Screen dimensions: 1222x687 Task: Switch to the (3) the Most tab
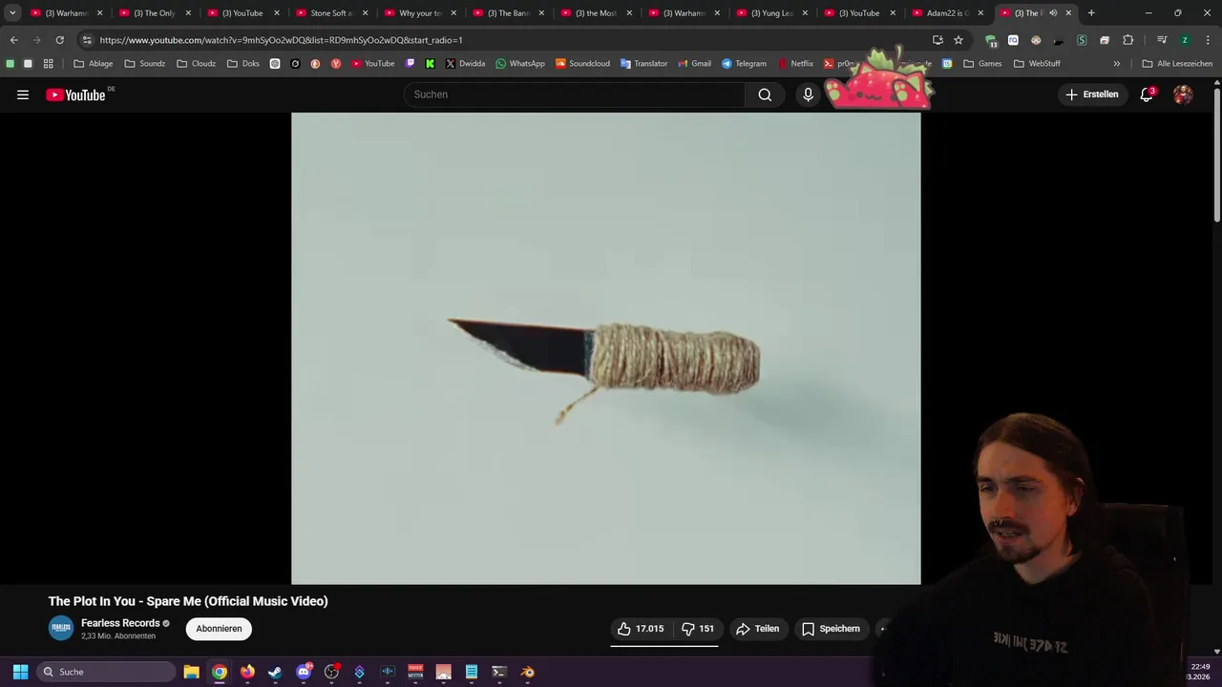tap(596, 13)
